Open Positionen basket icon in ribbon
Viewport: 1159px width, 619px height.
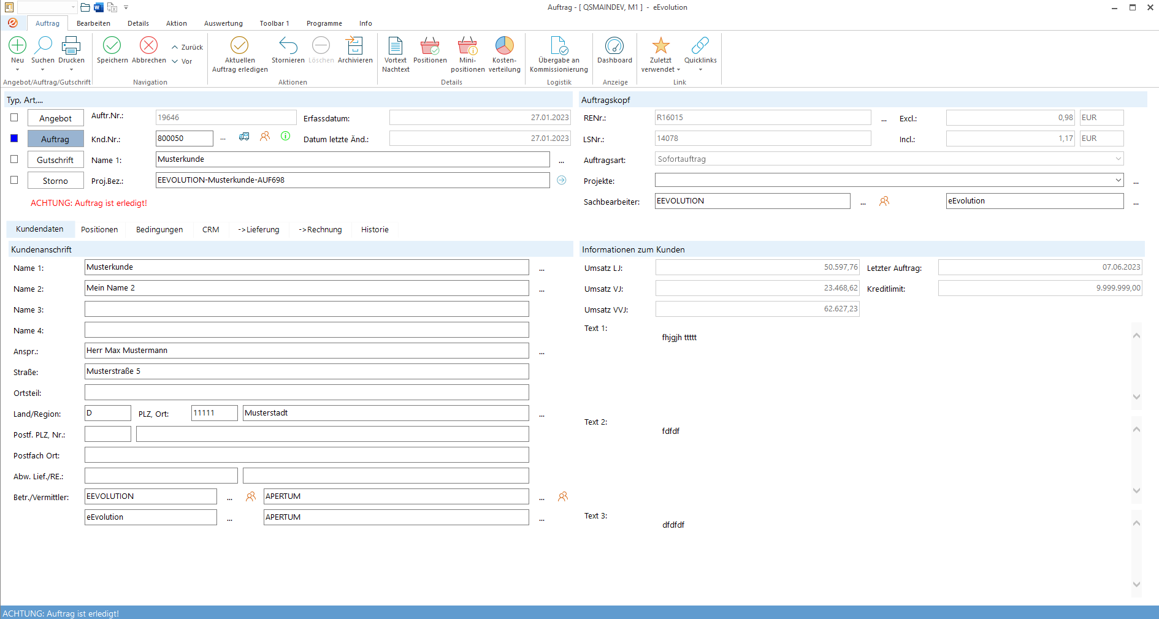point(430,45)
